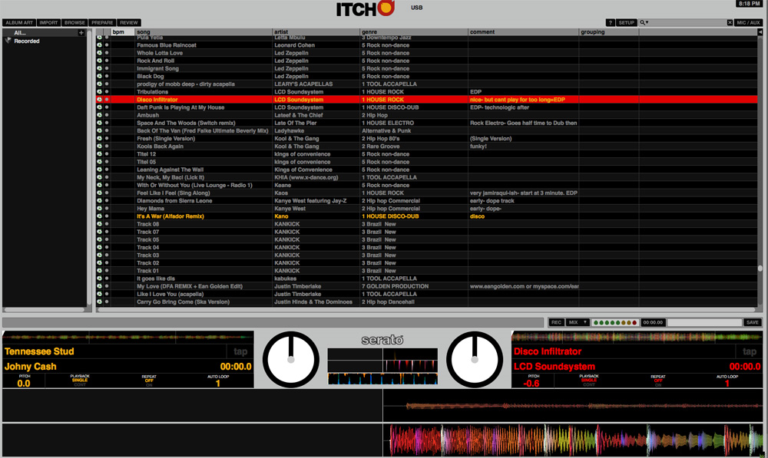Screen dimensions: 768x458
Task: Click the status dot beside Tribulations
Action: 107,91
